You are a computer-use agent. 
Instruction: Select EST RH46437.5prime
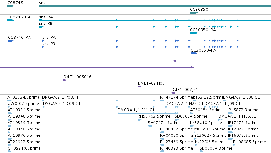click(x=162, y=132)
